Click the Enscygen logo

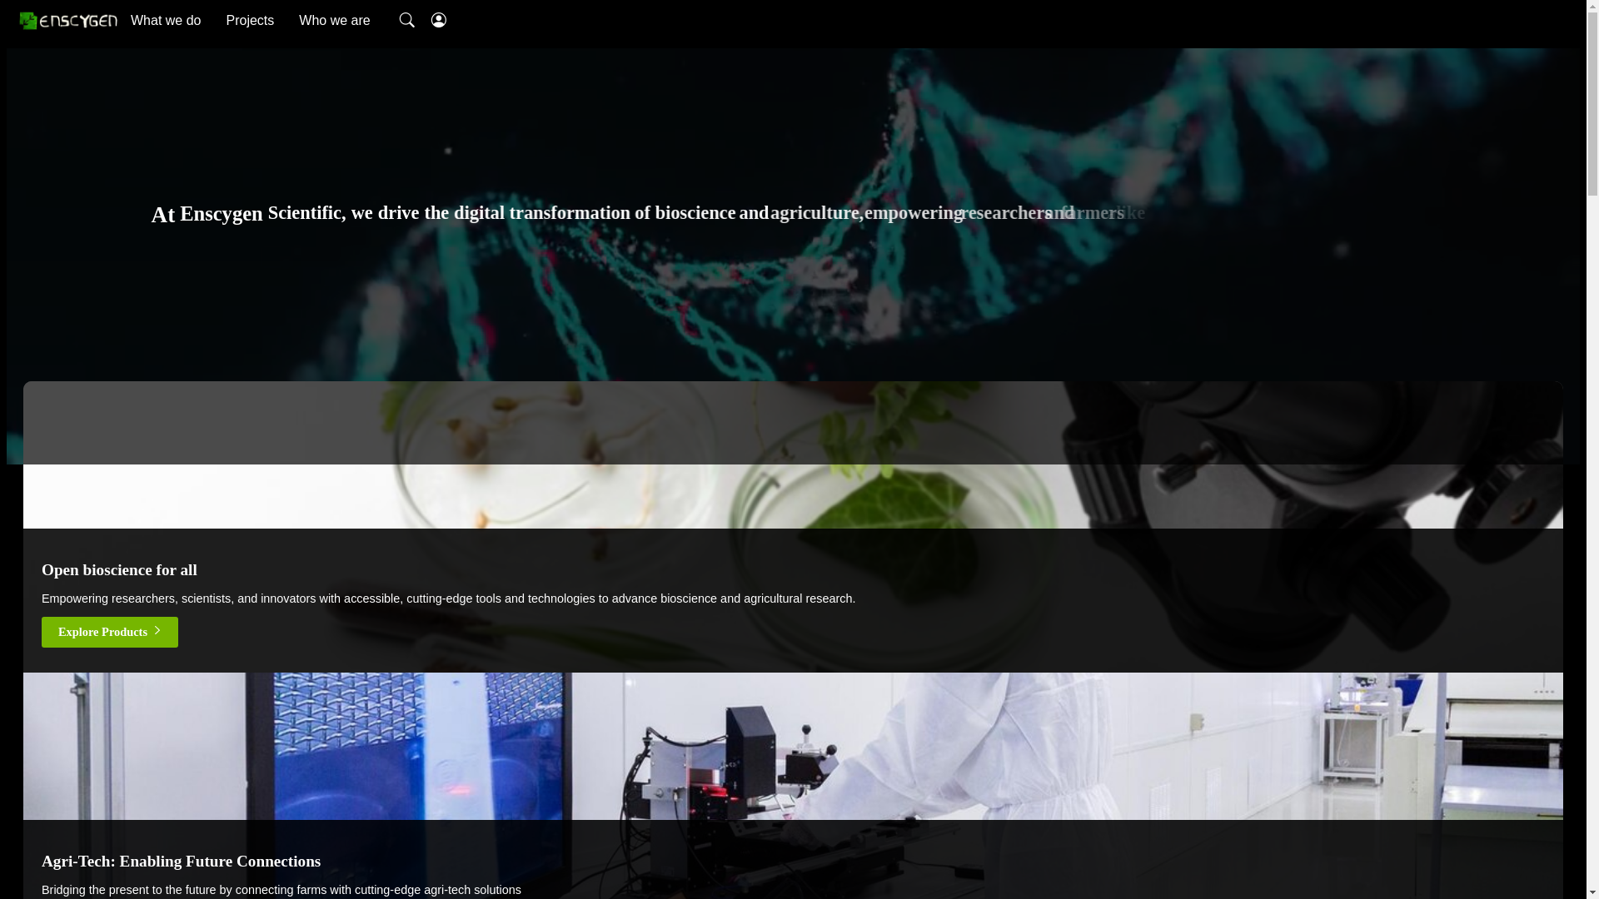coord(68,21)
